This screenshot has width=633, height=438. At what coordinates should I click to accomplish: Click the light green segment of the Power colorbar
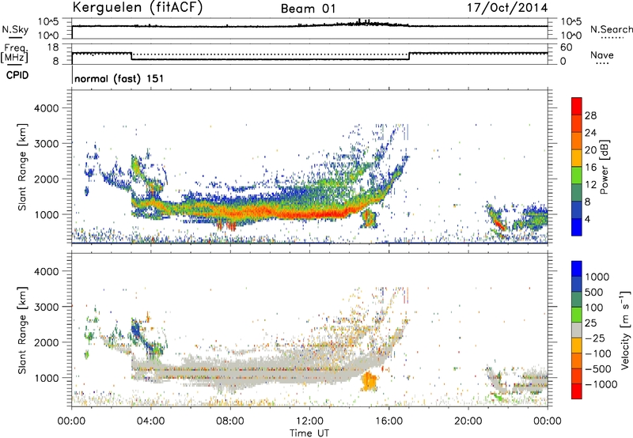coord(577,175)
